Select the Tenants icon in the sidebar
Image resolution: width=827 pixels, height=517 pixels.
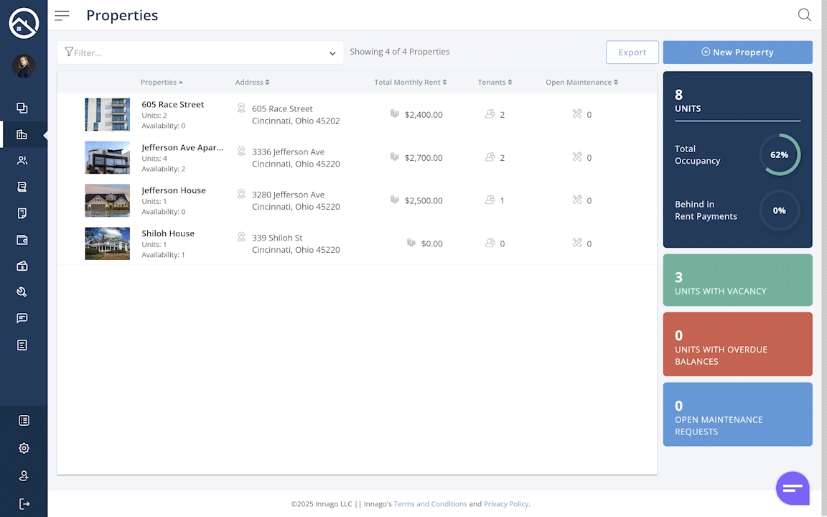click(22, 160)
